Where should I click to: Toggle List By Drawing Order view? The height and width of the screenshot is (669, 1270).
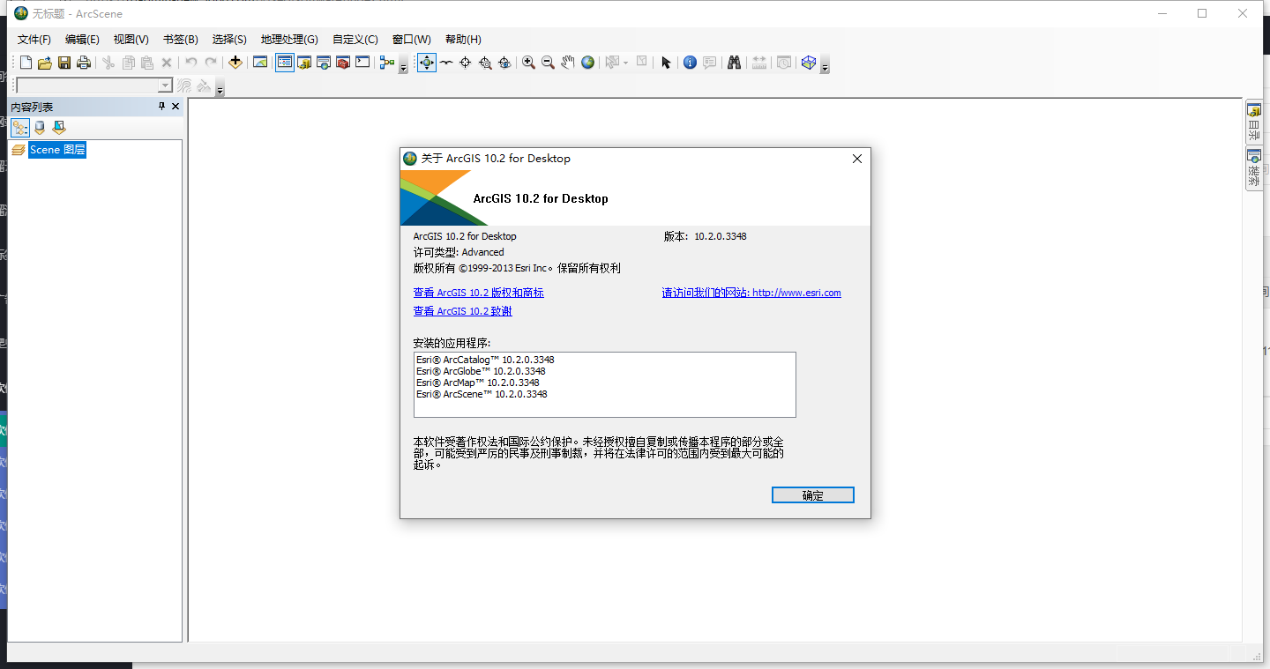point(20,128)
